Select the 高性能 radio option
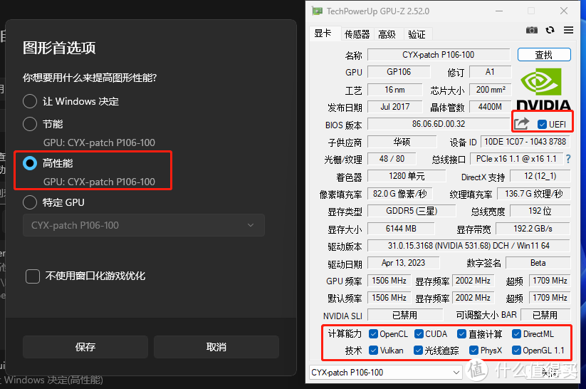This screenshot has height=389, width=586. (x=30, y=163)
